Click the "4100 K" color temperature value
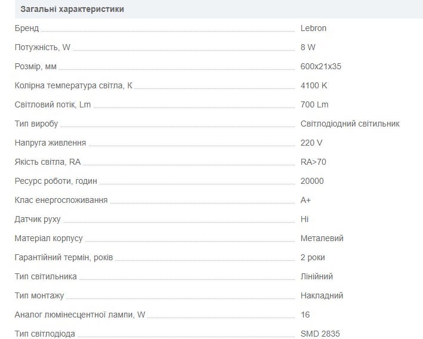The image size is (423, 339). 314,85
